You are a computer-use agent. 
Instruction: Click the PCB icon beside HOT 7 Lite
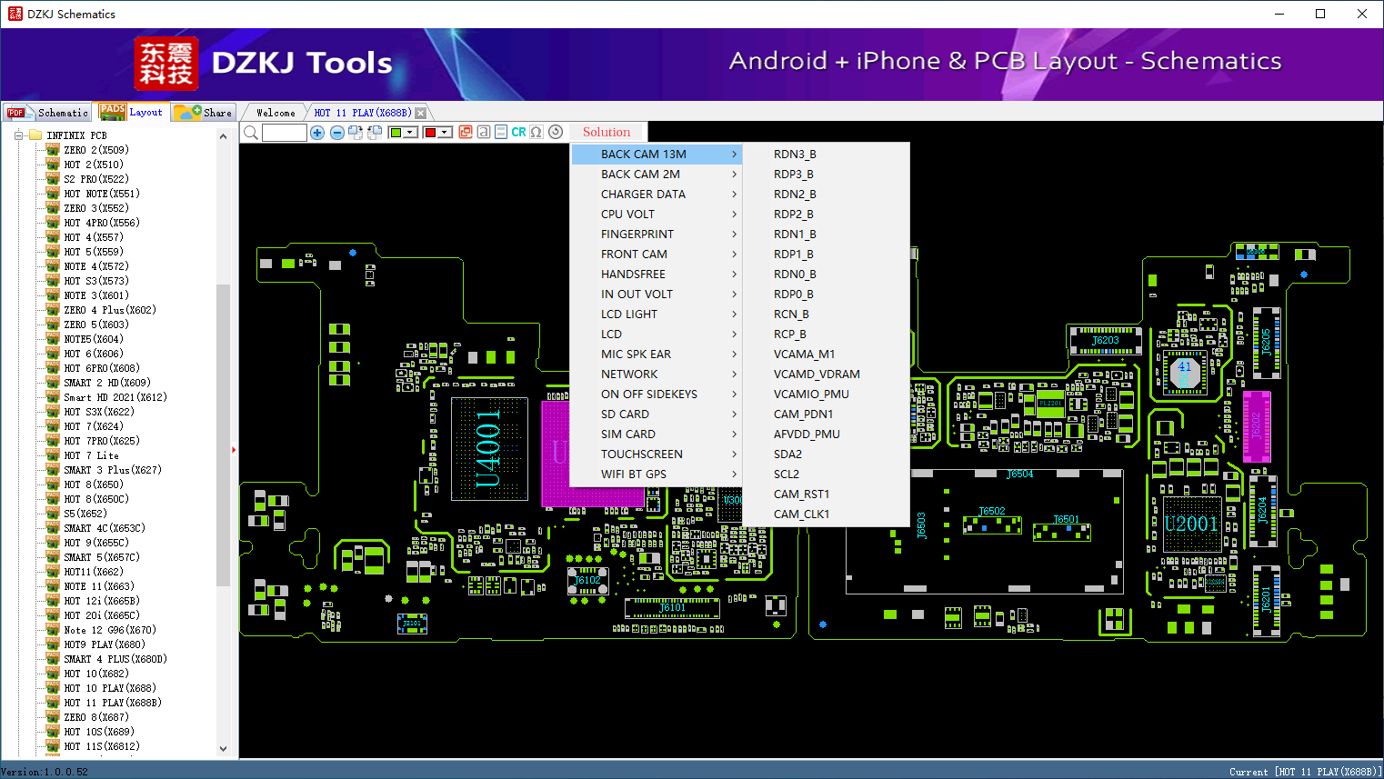click(x=53, y=455)
